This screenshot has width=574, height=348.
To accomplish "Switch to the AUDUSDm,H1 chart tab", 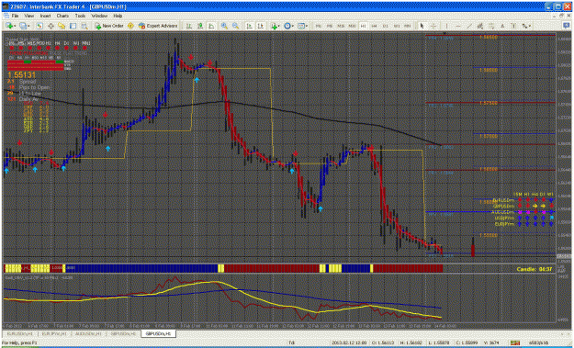I will click(89, 333).
